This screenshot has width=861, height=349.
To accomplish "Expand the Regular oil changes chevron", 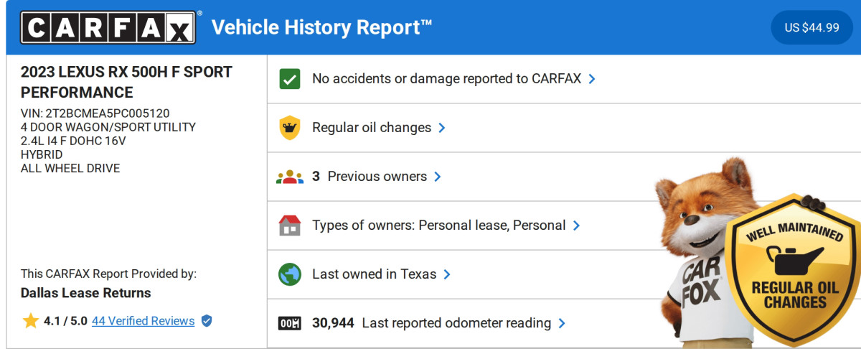I will click(x=442, y=128).
